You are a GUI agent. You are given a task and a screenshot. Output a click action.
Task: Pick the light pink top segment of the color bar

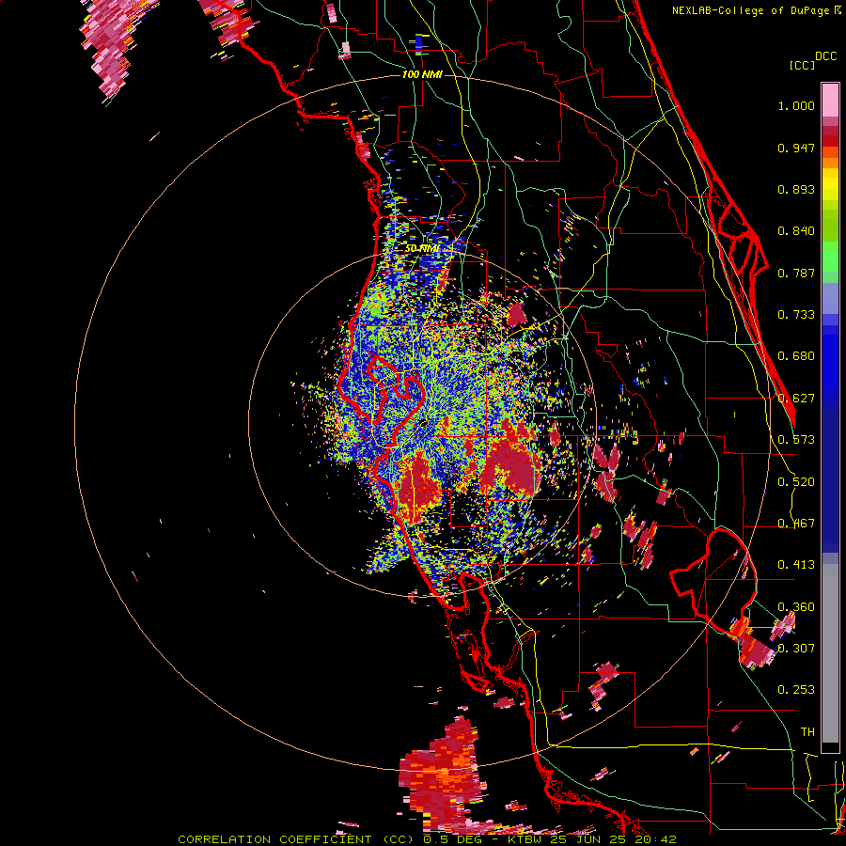click(830, 100)
